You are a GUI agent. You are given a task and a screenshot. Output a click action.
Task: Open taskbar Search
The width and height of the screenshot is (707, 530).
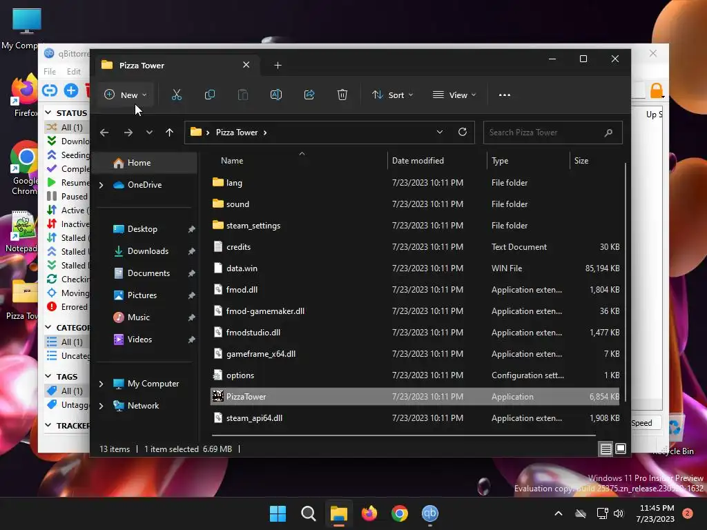[x=309, y=513]
